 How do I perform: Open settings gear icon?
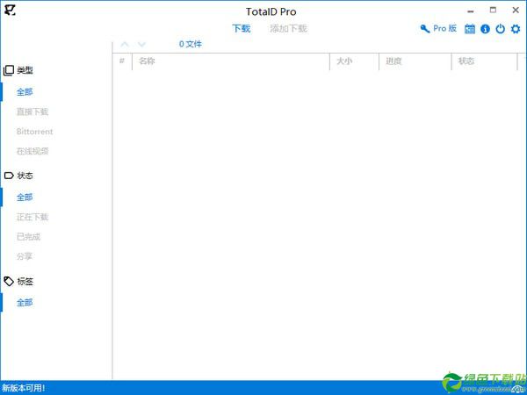516,29
